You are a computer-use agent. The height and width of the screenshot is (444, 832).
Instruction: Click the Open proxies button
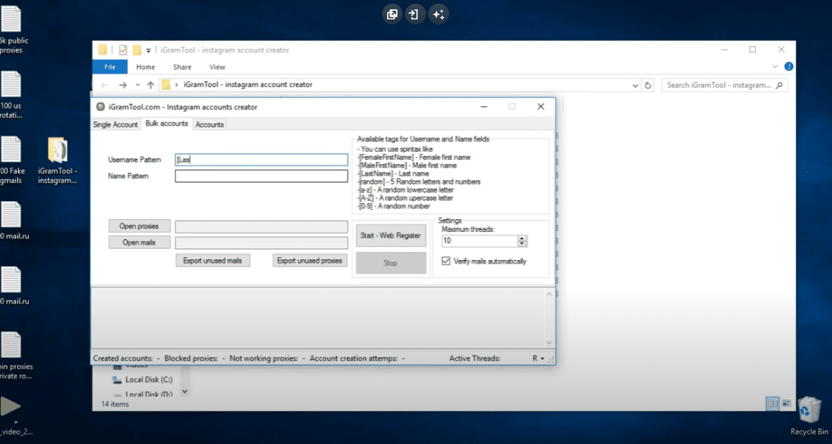click(x=139, y=226)
